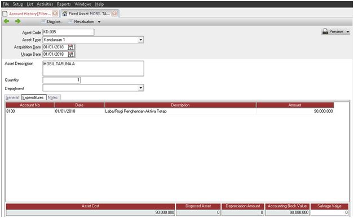Click the Asset Description text box
The image size is (354, 218).
tap(93, 68)
